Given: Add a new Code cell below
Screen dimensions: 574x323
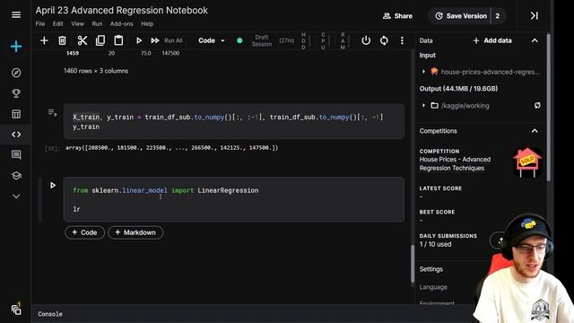Looking at the screenshot, I should [84, 232].
